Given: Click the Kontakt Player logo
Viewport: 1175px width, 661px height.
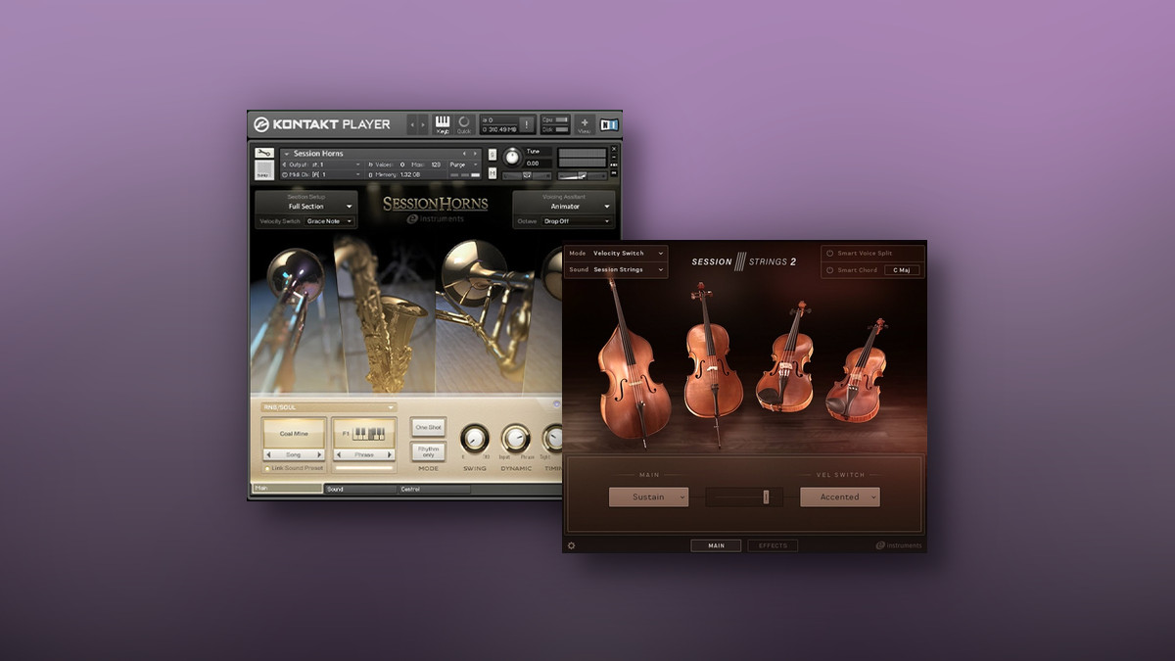Looking at the screenshot, I should click(x=322, y=124).
